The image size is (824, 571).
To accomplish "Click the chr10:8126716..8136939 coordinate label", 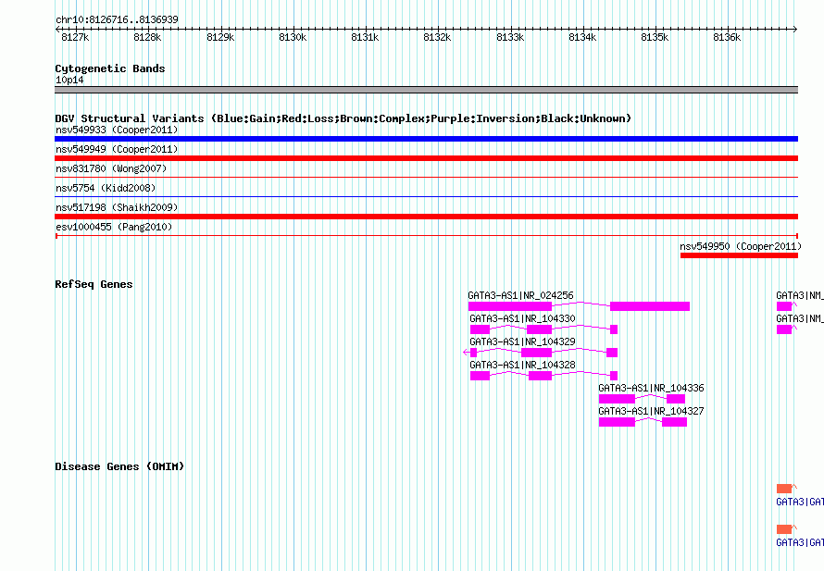I will pos(117,19).
